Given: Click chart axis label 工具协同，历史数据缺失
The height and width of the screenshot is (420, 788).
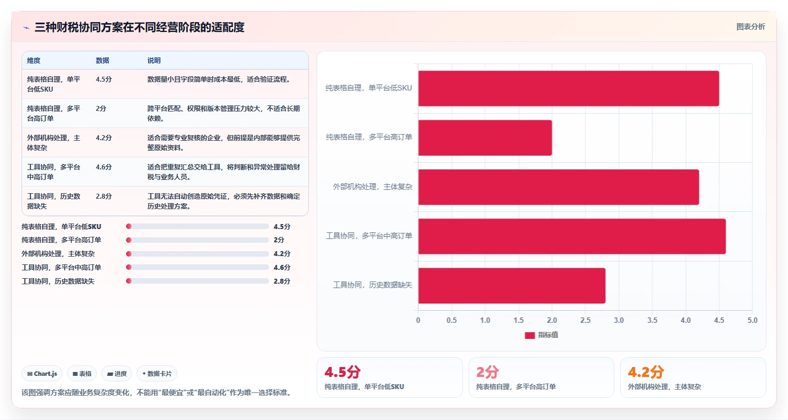Looking at the screenshot, I should tap(372, 285).
